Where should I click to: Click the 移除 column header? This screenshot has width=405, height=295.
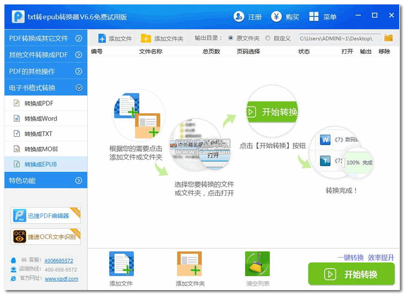385,51
